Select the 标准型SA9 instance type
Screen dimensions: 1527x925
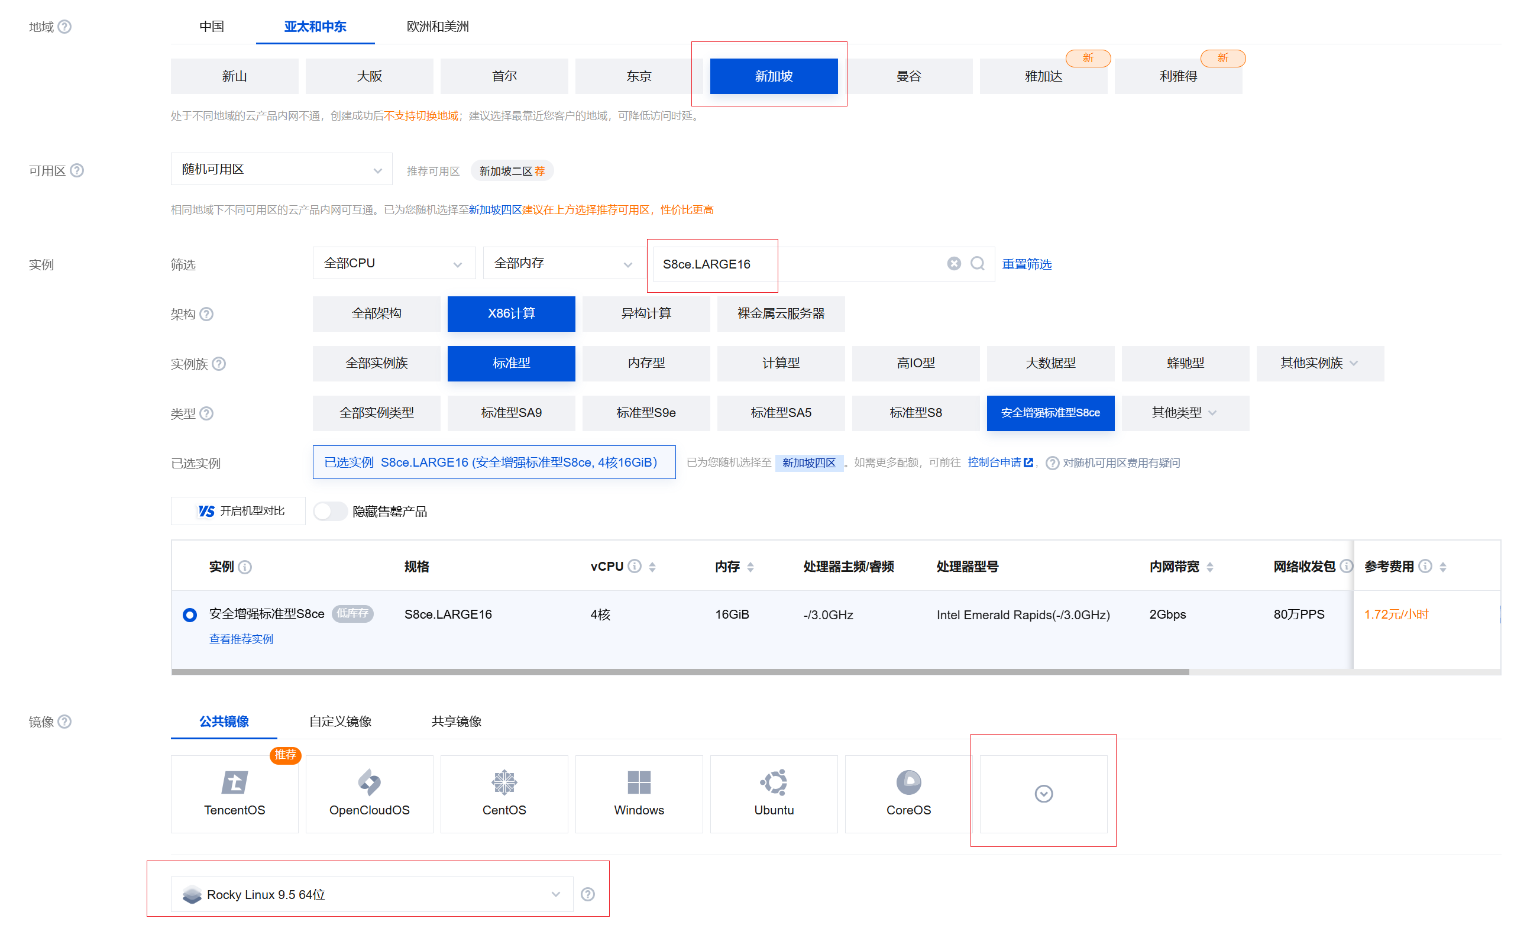click(x=512, y=413)
